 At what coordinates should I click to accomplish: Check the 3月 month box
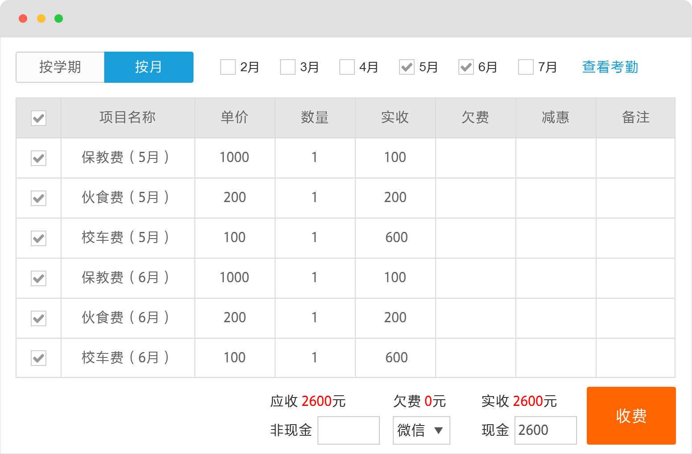point(288,67)
